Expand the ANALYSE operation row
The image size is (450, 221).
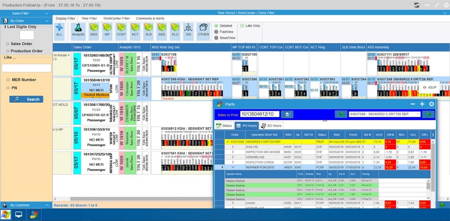[x=233, y=147]
